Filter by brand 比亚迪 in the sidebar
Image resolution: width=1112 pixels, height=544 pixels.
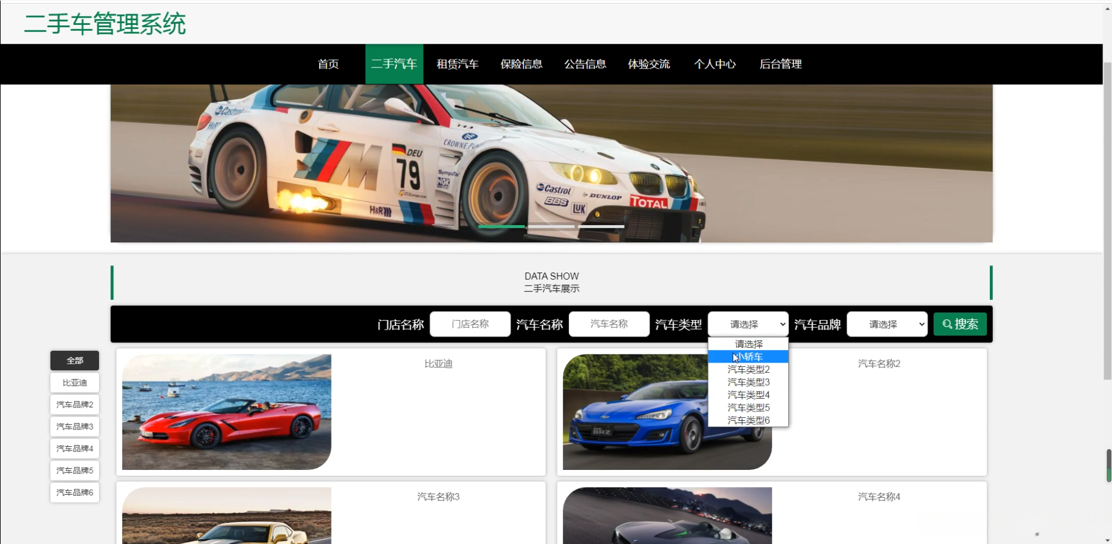tap(75, 382)
